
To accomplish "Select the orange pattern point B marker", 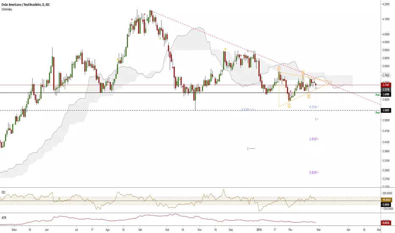I will tap(289, 106).
